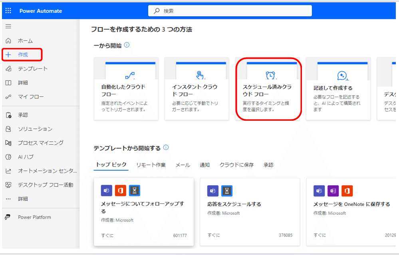Open the 応答をスケジュールする template
Viewport: 399px width, 255px height.
[x=250, y=212]
